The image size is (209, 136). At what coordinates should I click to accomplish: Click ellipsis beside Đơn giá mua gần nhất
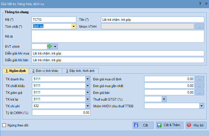(x=199, y=86)
